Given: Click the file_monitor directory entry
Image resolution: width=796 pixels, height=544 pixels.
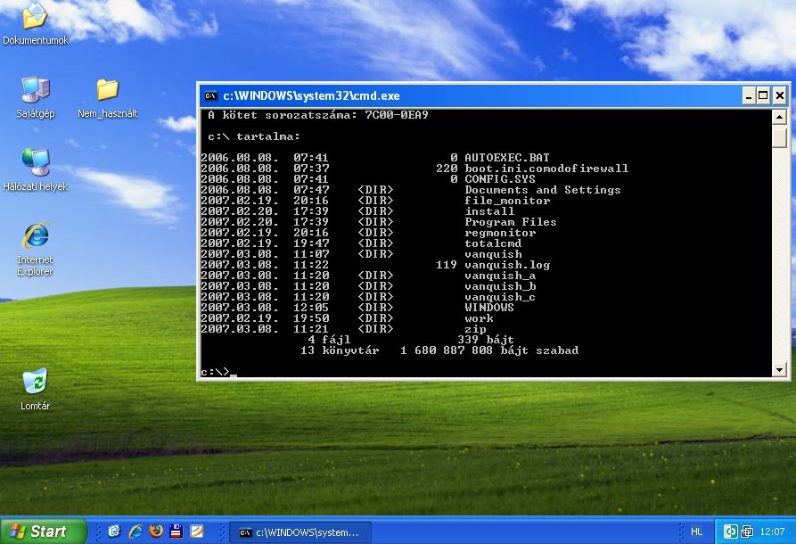Looking at the screenshot, I should (506, 200).
